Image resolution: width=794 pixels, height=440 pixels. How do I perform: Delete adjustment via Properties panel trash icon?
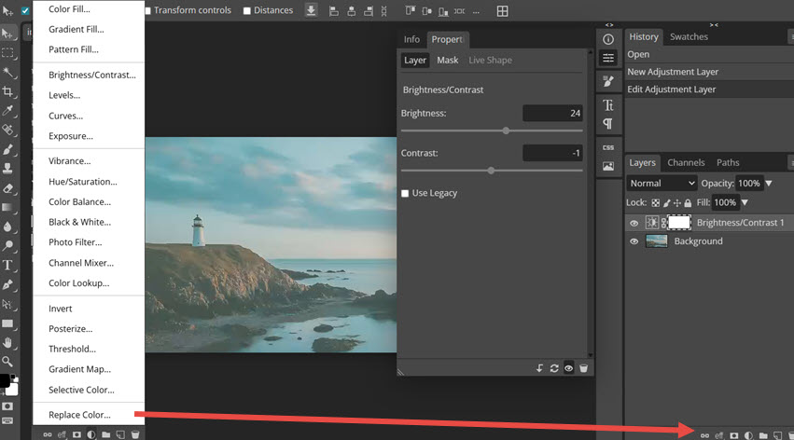583,368
